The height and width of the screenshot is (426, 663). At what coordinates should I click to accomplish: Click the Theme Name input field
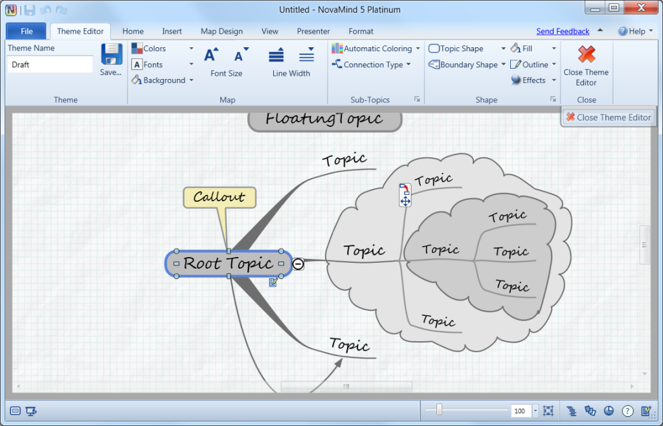tap(51, 65)
